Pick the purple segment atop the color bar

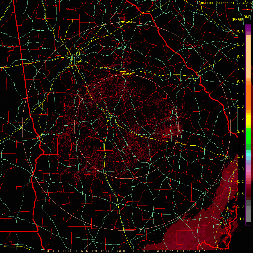[x=248, y=28]
